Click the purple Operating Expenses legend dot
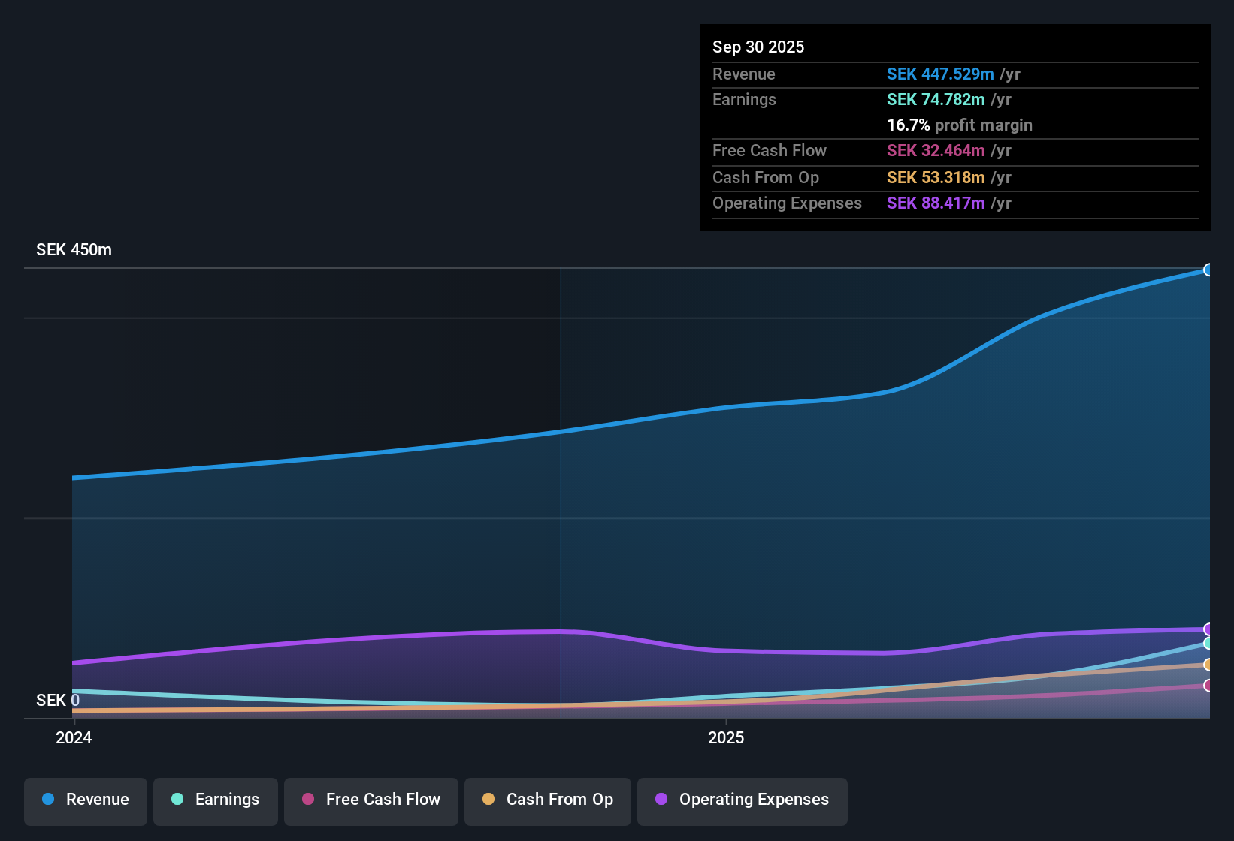 point(661,800)
